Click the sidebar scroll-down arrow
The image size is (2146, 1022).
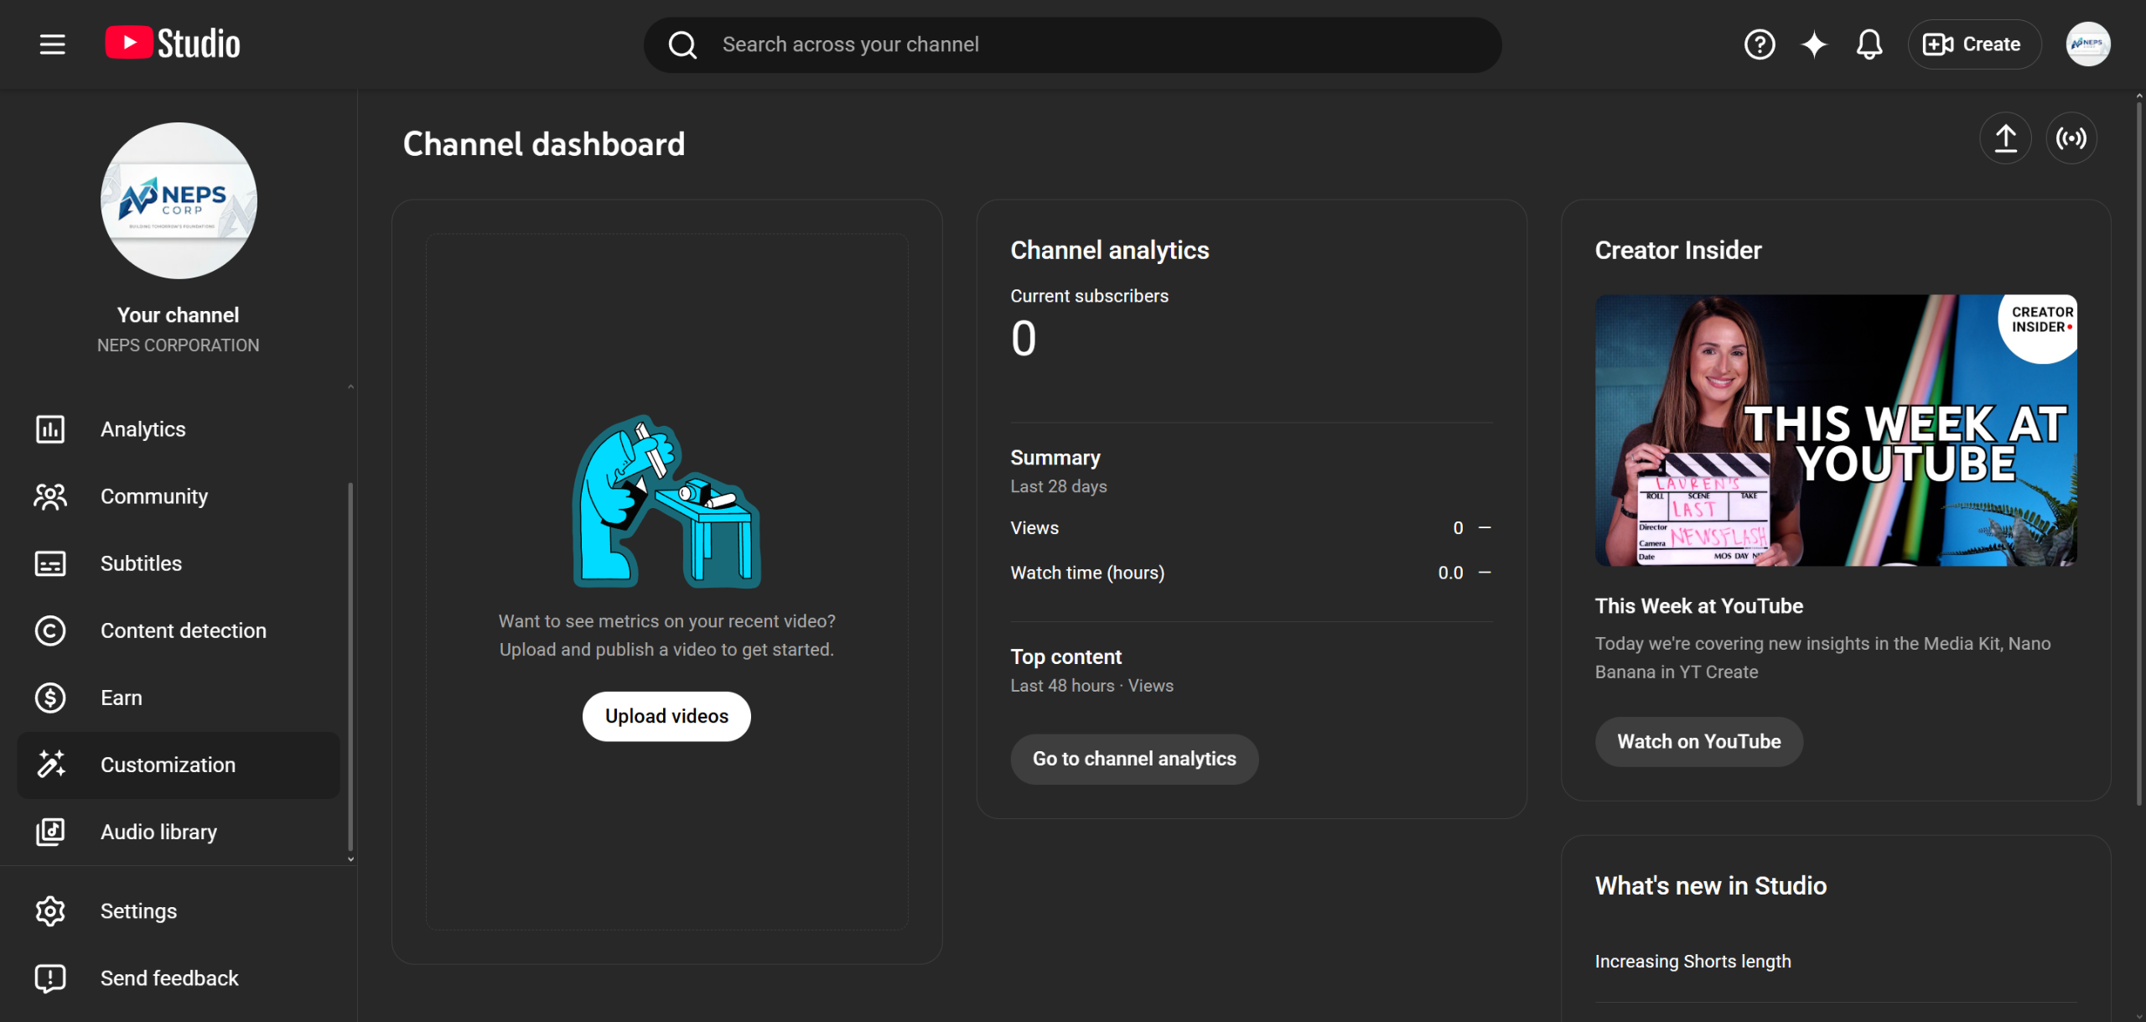click(350, 859)
